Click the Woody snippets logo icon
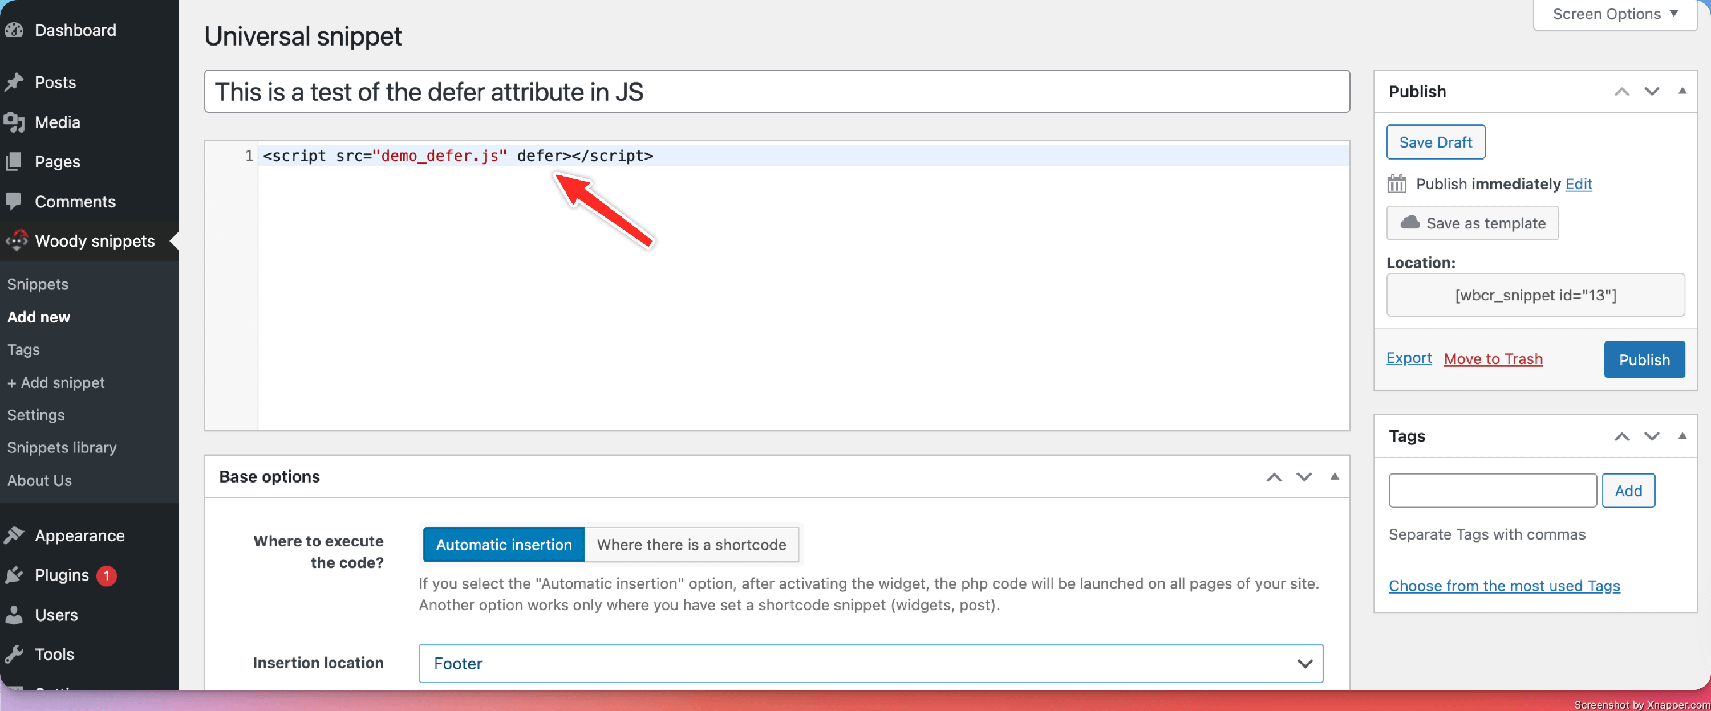 [x=17, y=240]
